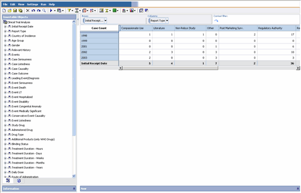This screenshot has height=193, width=301.
Task: Expand the Study Drug tree node
Action: pos(5,125)
